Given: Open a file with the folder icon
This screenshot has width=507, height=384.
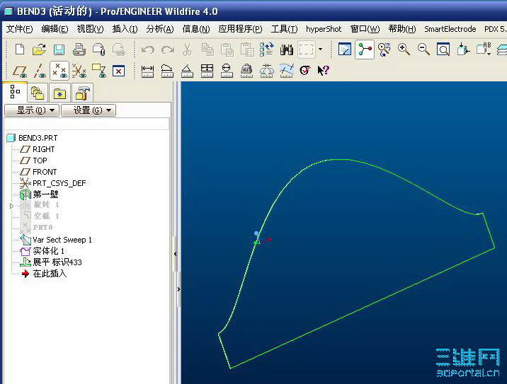Looking at the screenshot, I should (x=39, y=50).
